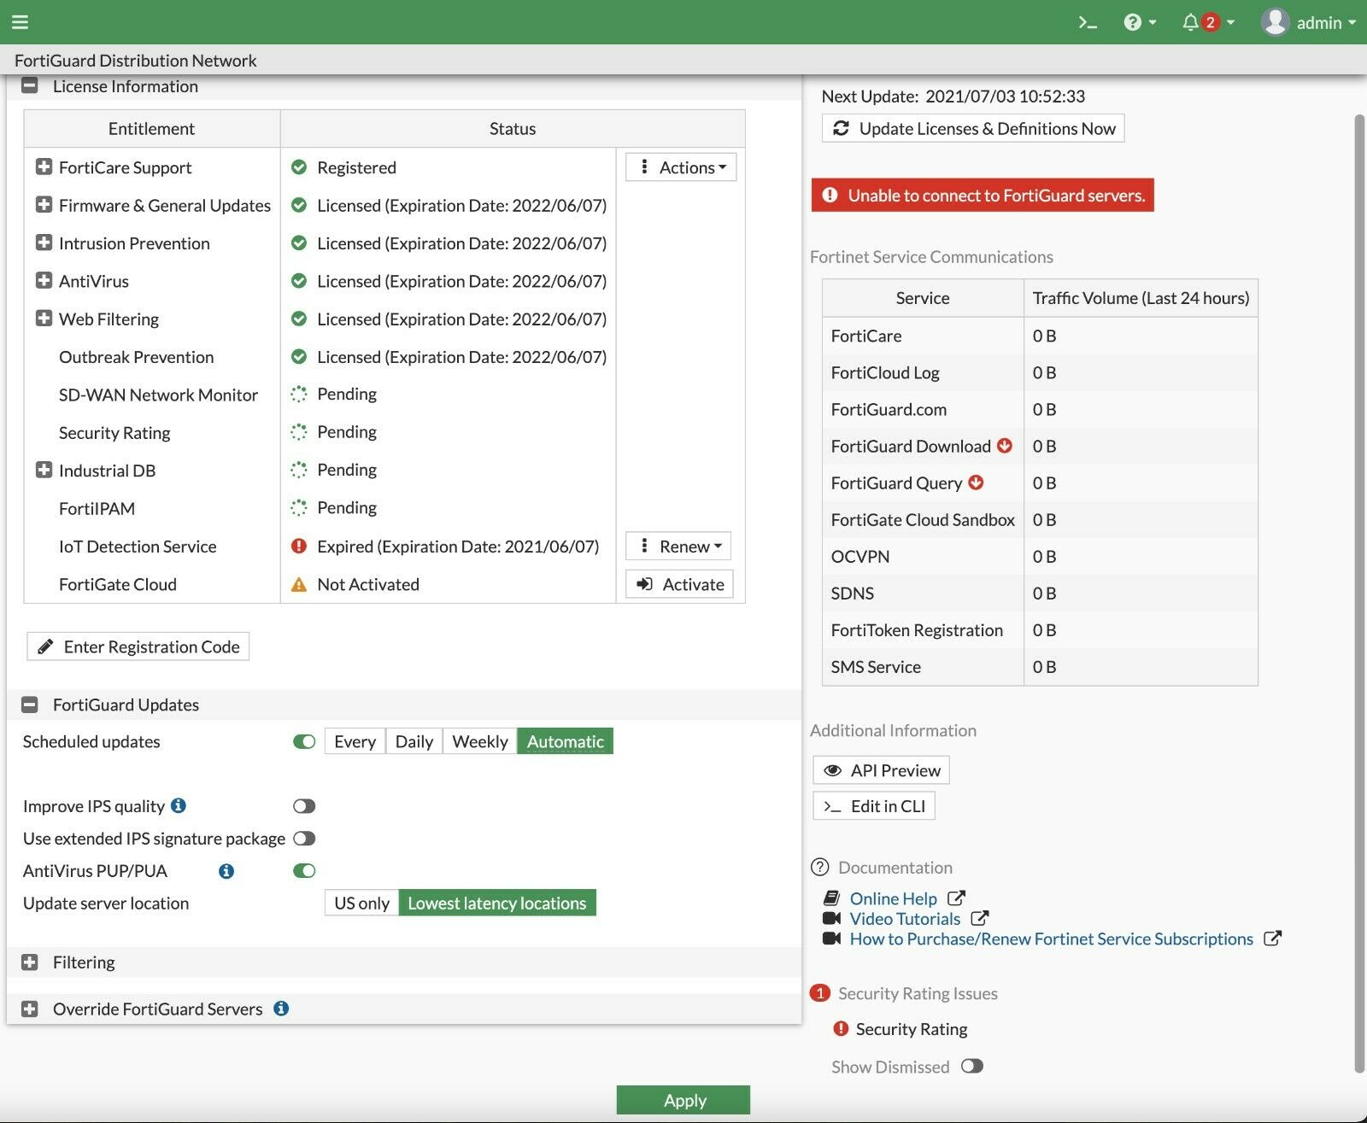1367x1123 pixels.
Task: Click the Security Rating issue entry
Action: pyautogui.click(x=912, y=1029)
